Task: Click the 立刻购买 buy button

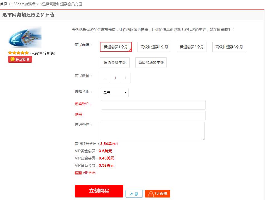Action: (99, 191)
